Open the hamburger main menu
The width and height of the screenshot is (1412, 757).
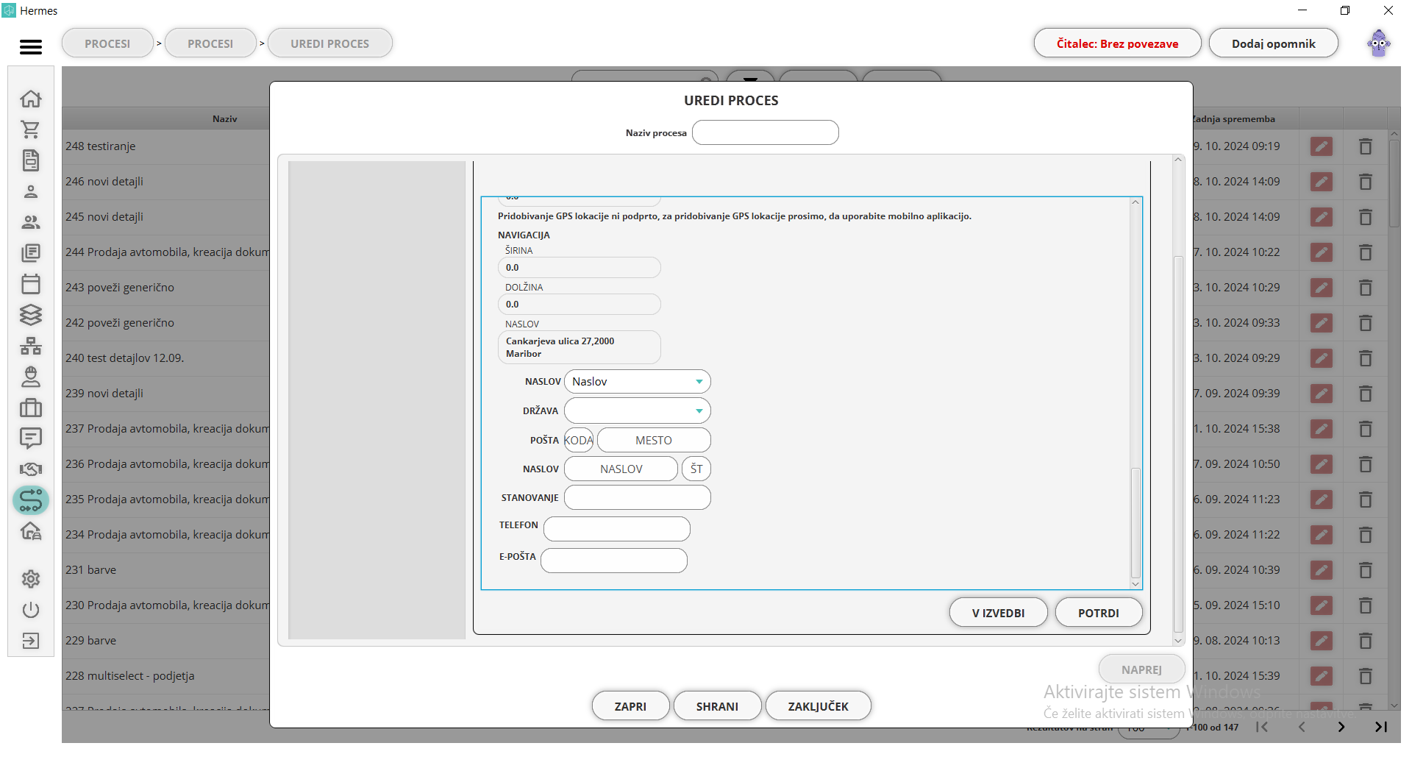[31, 46]
